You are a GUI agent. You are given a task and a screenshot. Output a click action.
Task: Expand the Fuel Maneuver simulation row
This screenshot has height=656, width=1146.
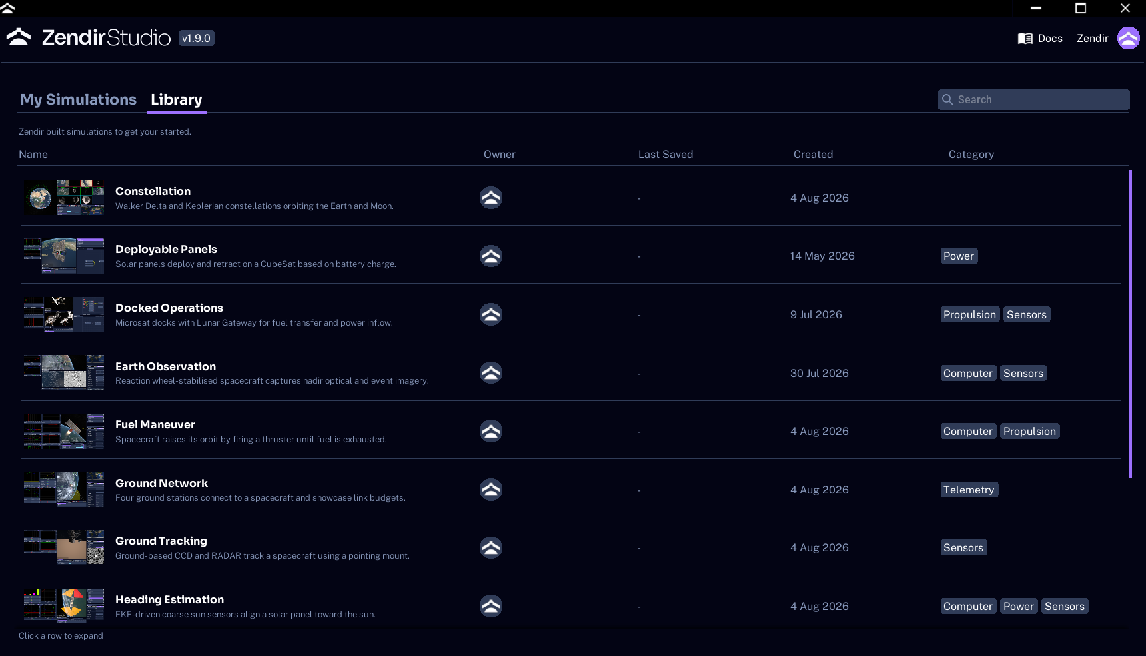coord(571,431)
